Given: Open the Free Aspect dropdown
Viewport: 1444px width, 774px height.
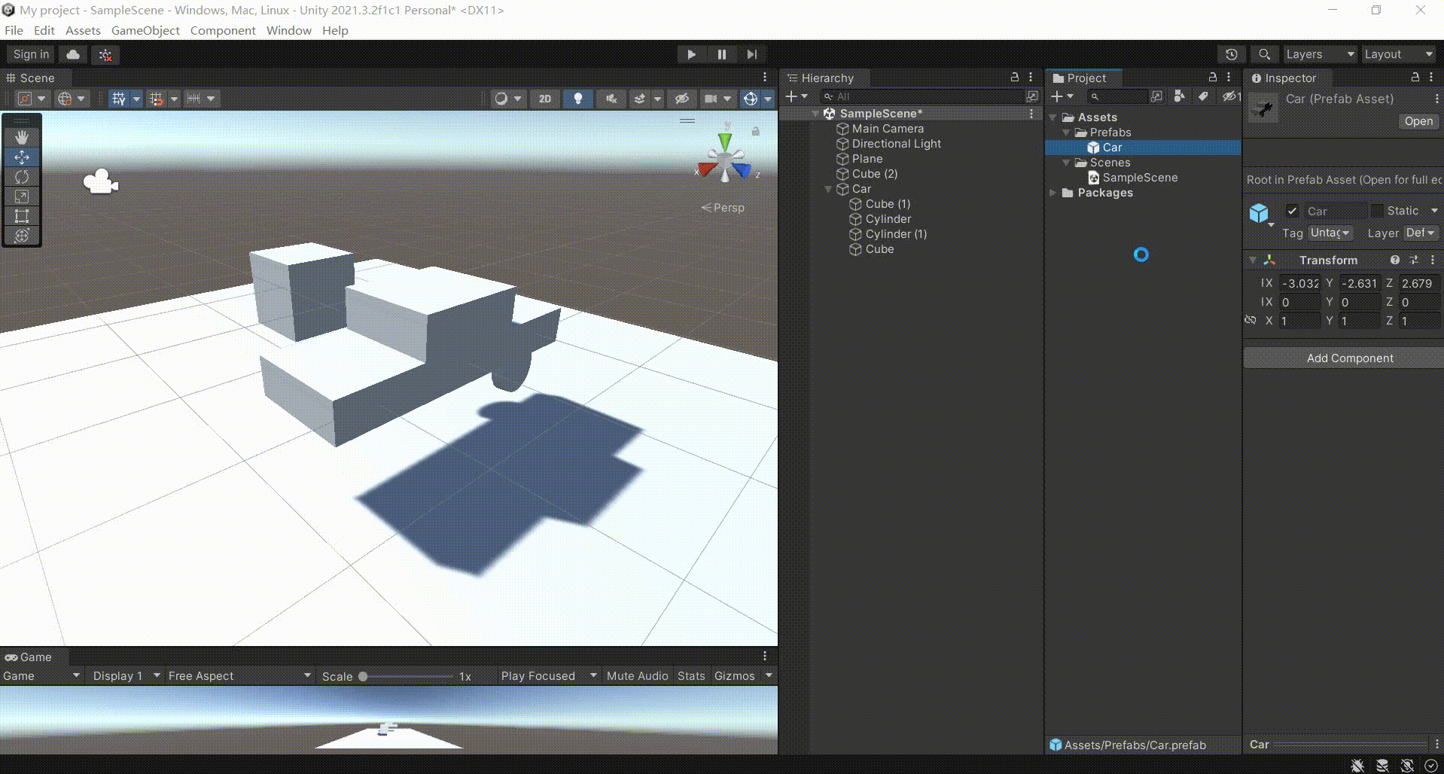Looking at the screenshot, I should click(x=239, y=675).
